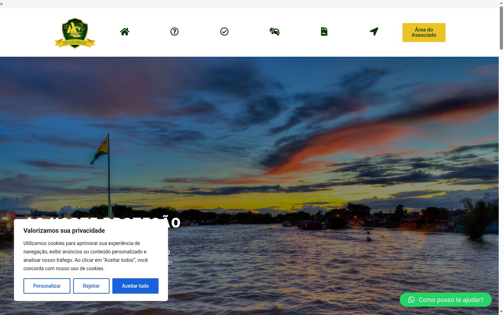Click the page vertical scrollbar thumb
The width and height of the screenshot is (504, 315).
pos(501,28)
